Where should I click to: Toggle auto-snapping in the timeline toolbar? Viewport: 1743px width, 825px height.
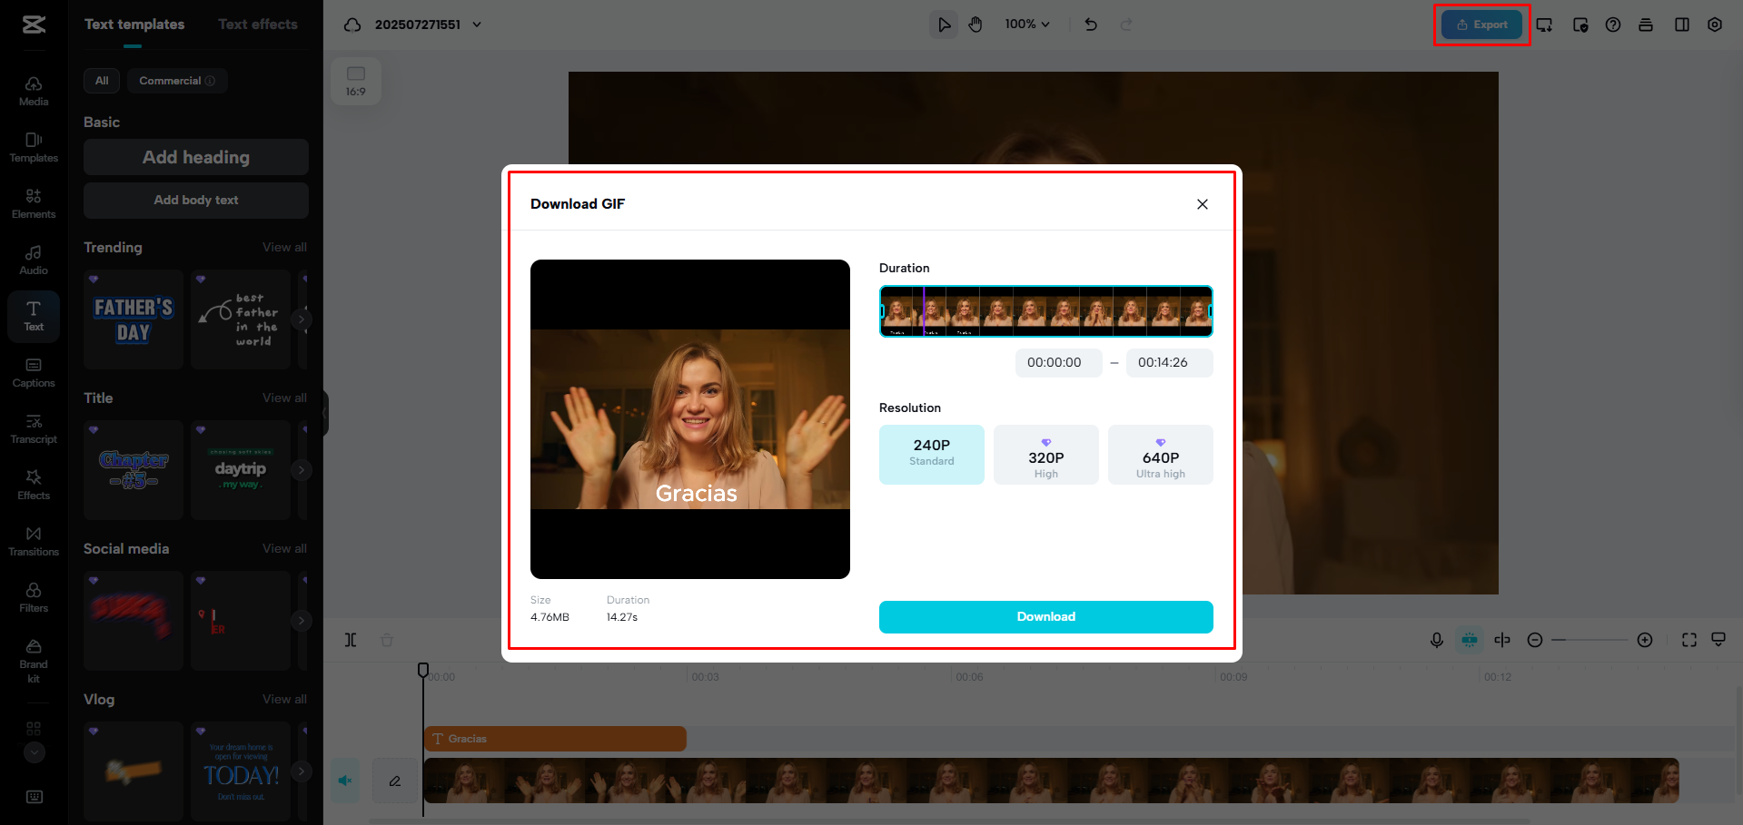[x=1470, y=640]
